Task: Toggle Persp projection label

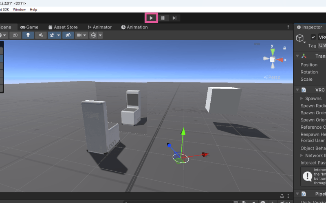Action: point(272,77)
